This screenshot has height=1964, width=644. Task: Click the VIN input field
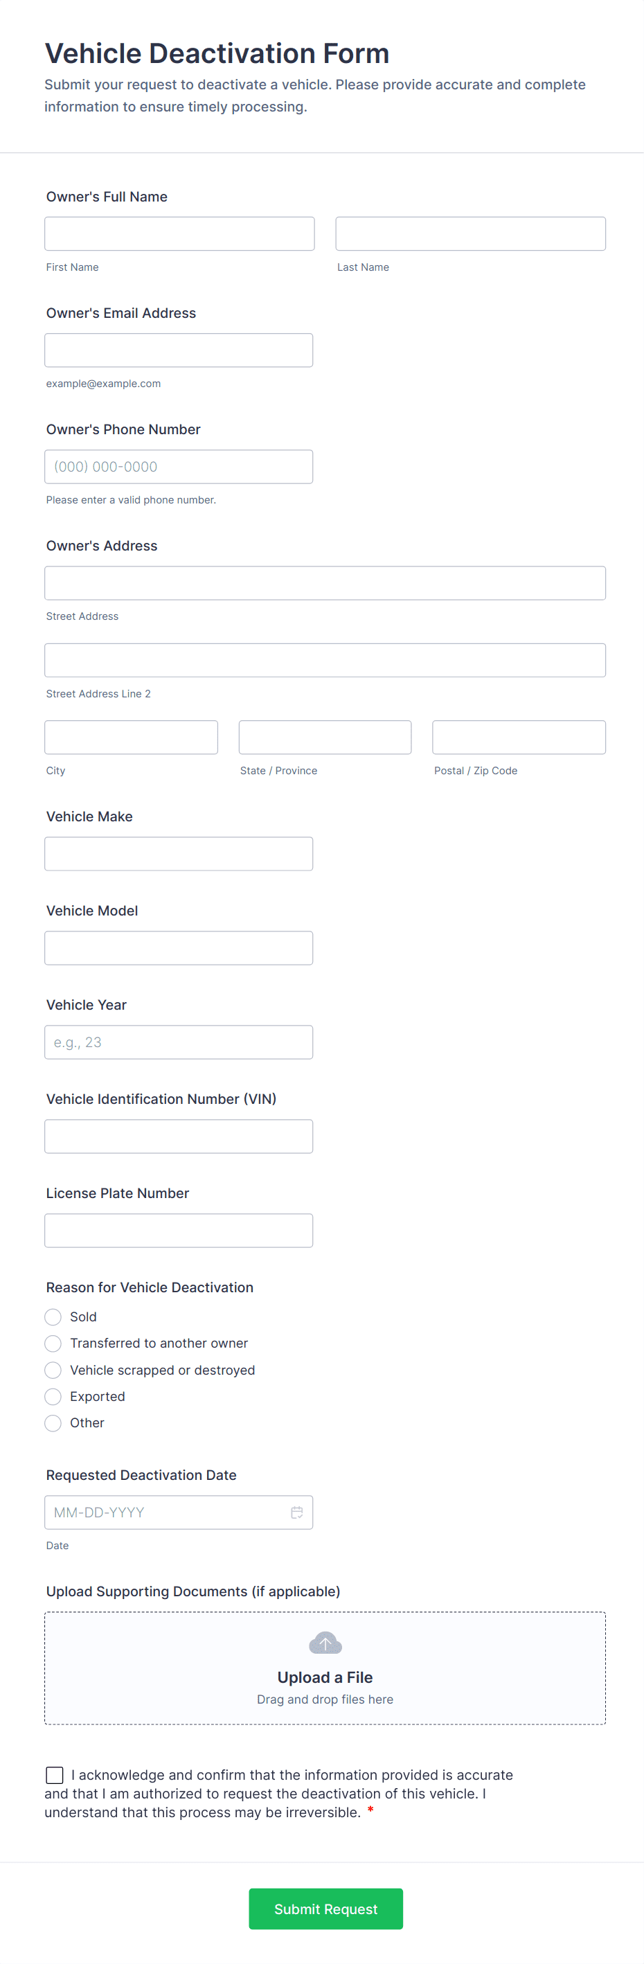(179, 1136)
